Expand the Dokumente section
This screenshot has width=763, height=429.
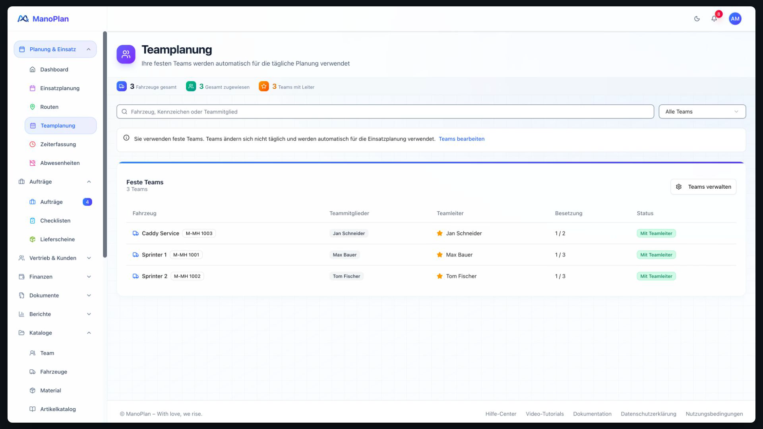click(x=55, y=295)
